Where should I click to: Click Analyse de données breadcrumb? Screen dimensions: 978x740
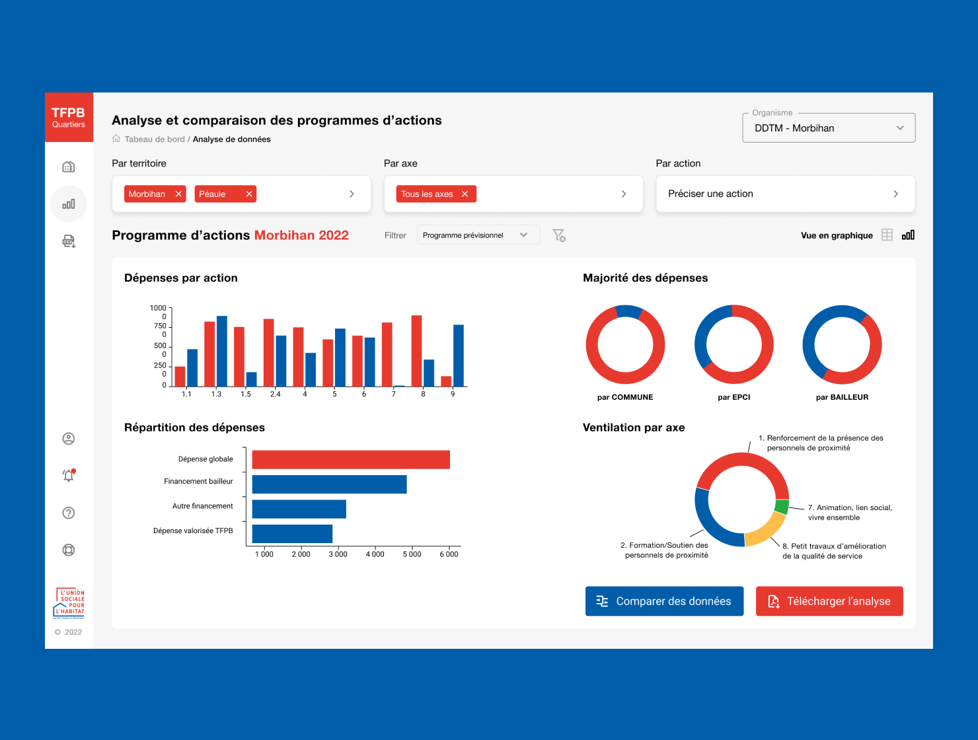tap(232, 139)
